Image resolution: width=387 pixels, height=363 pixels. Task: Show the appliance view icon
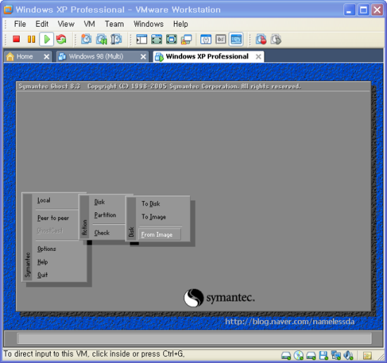[221, 39]
